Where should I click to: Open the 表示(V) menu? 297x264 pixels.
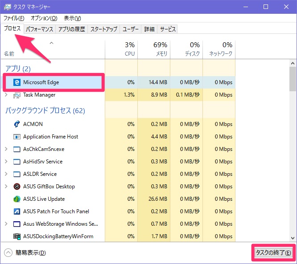tap(72, 18)
